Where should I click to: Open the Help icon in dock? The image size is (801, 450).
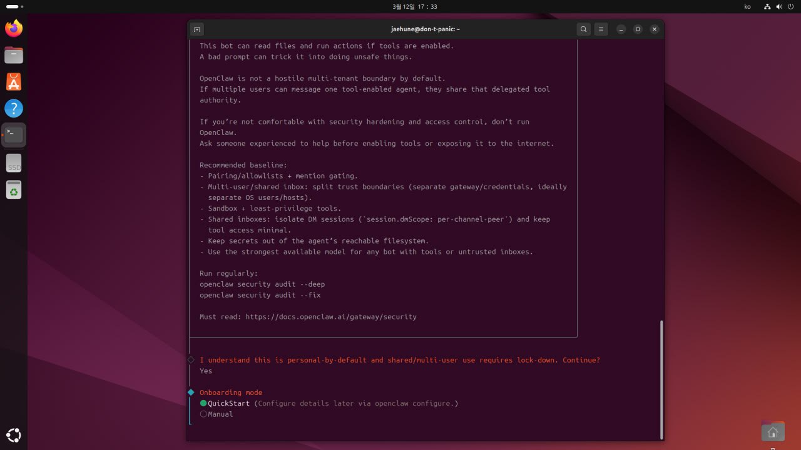(14, 109)
